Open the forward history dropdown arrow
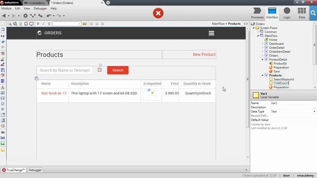This screenshot has height=178, width=317. 19,16
